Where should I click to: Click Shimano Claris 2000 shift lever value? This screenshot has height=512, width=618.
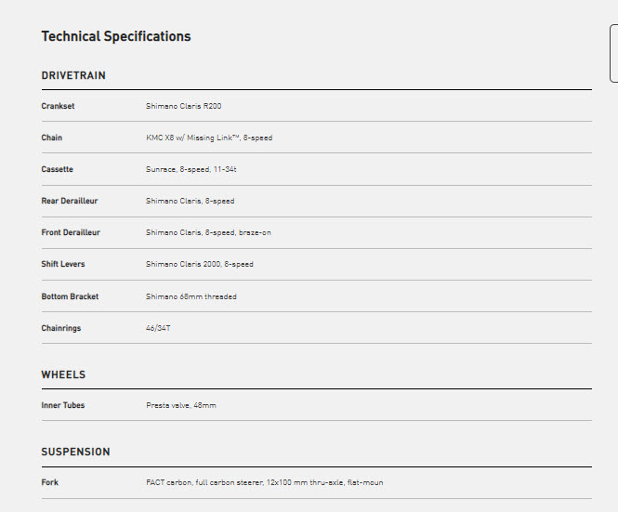pyautogui.click(x=200, y=264)
